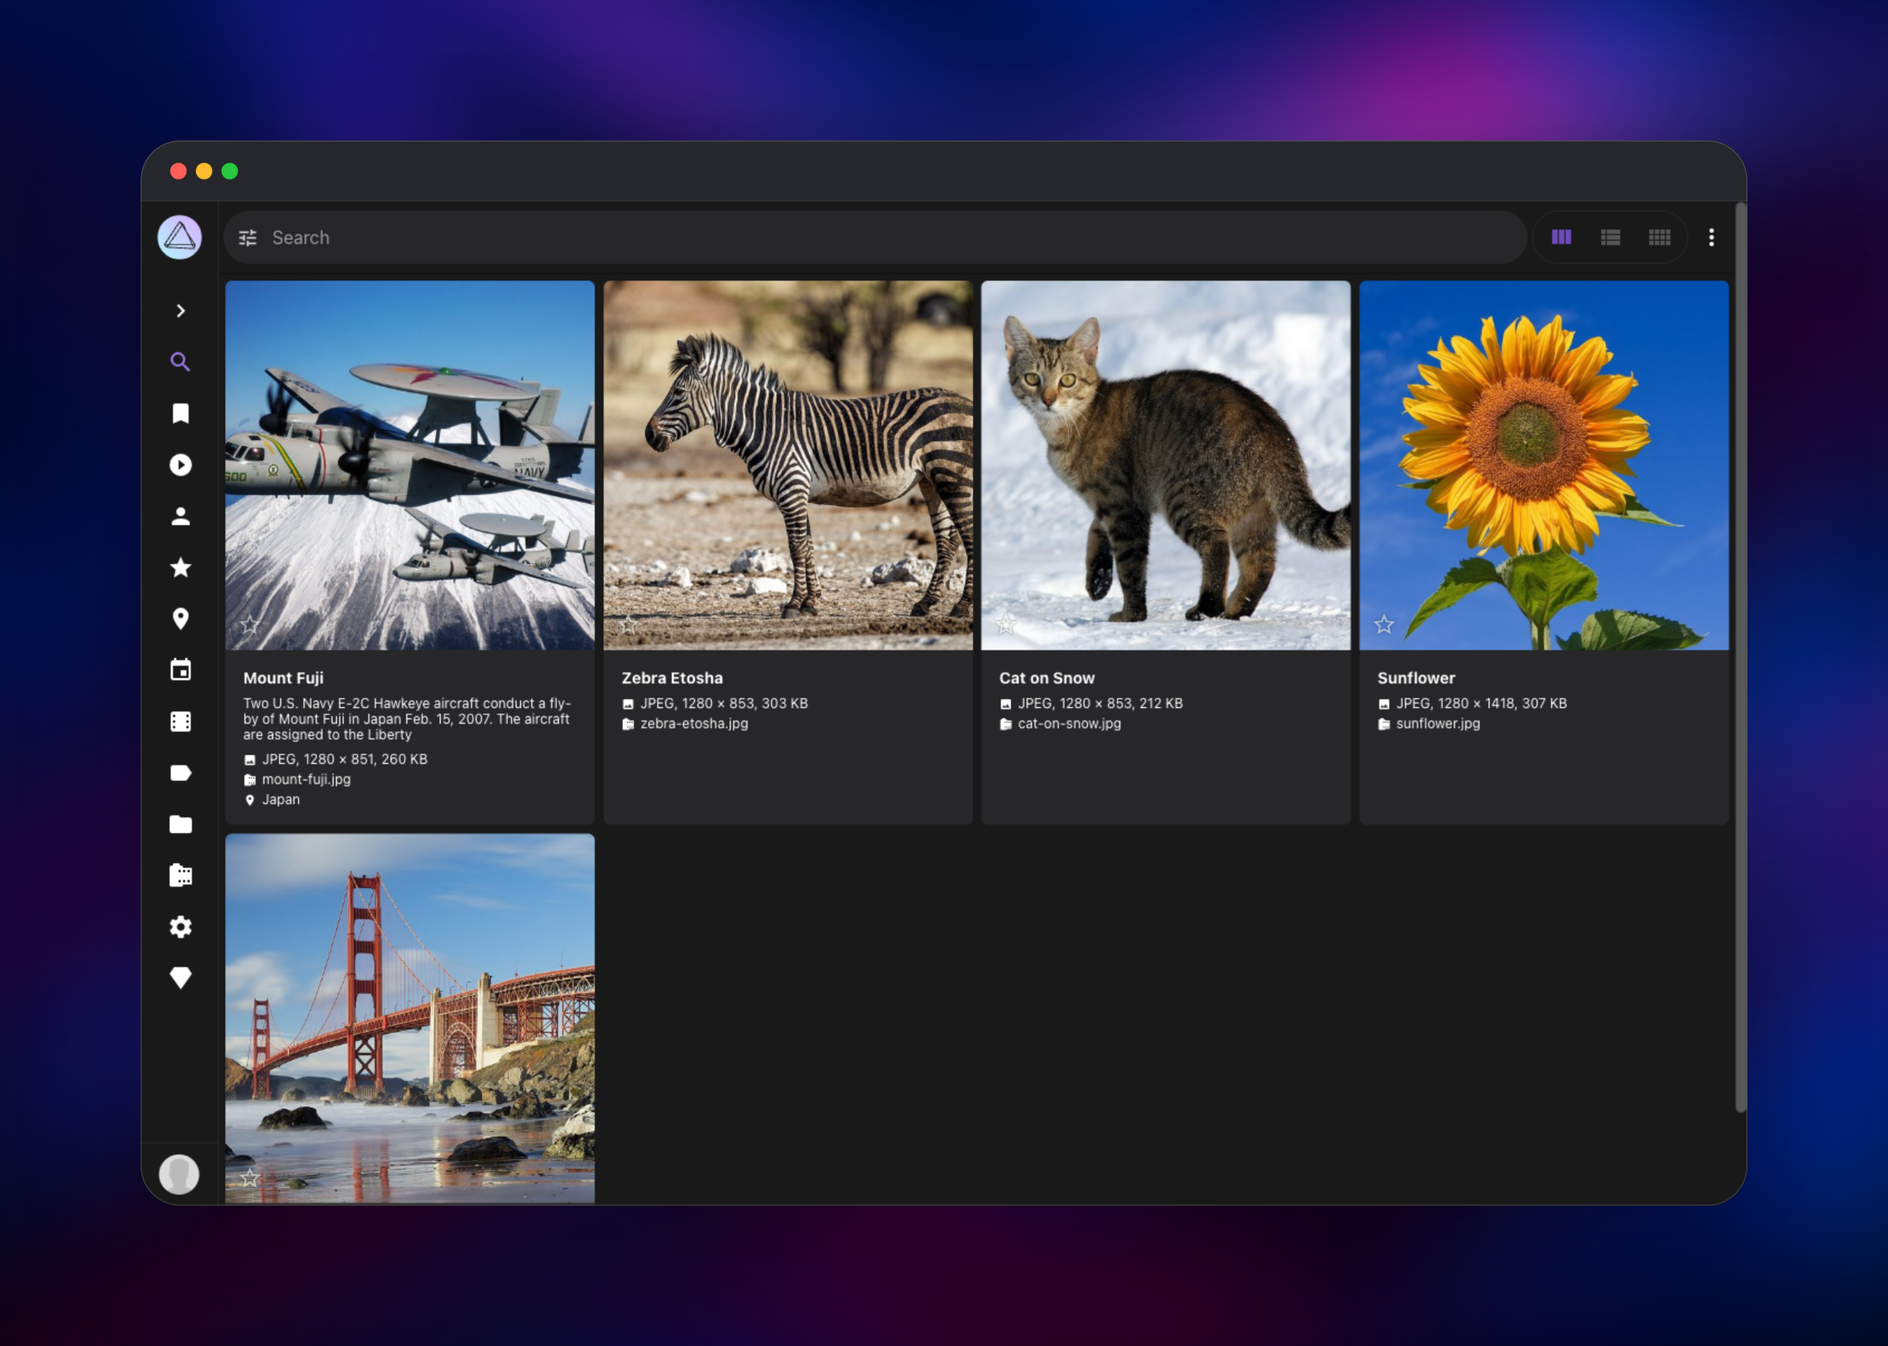Favorite the Cat on Snow photo
Viewport: 1888px width, 1346px height.
1006,624
